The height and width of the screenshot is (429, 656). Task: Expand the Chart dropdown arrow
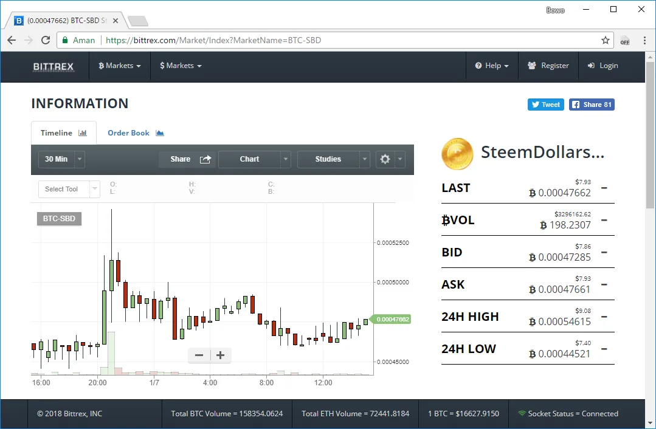[x=286, y=159]
